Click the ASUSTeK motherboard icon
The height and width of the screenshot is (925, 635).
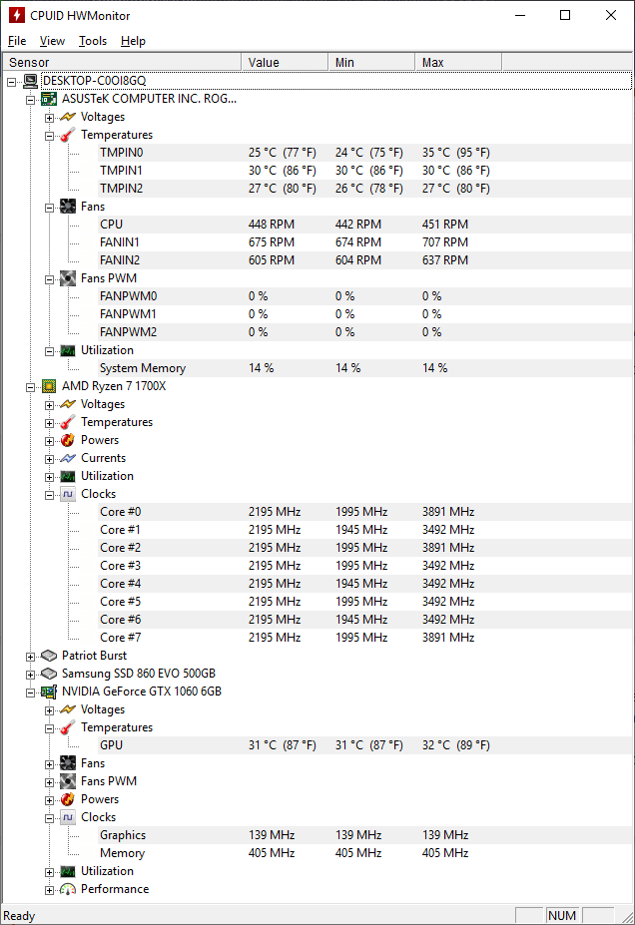point(49,99)
